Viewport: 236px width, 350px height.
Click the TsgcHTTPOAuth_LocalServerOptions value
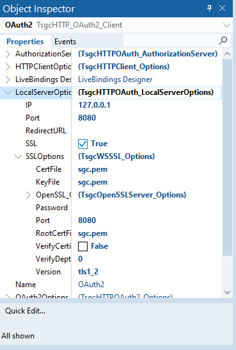146,92
